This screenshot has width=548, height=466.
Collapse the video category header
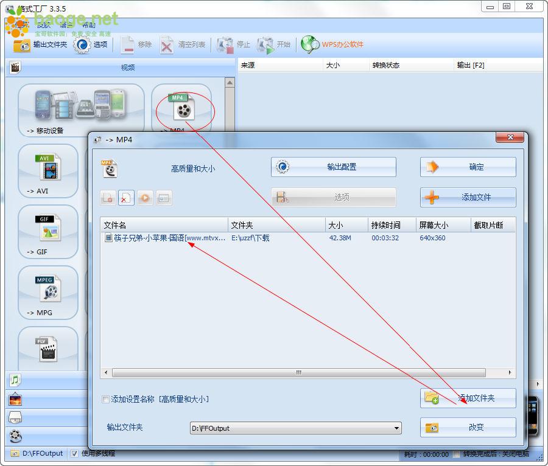(x=122, y=68)
